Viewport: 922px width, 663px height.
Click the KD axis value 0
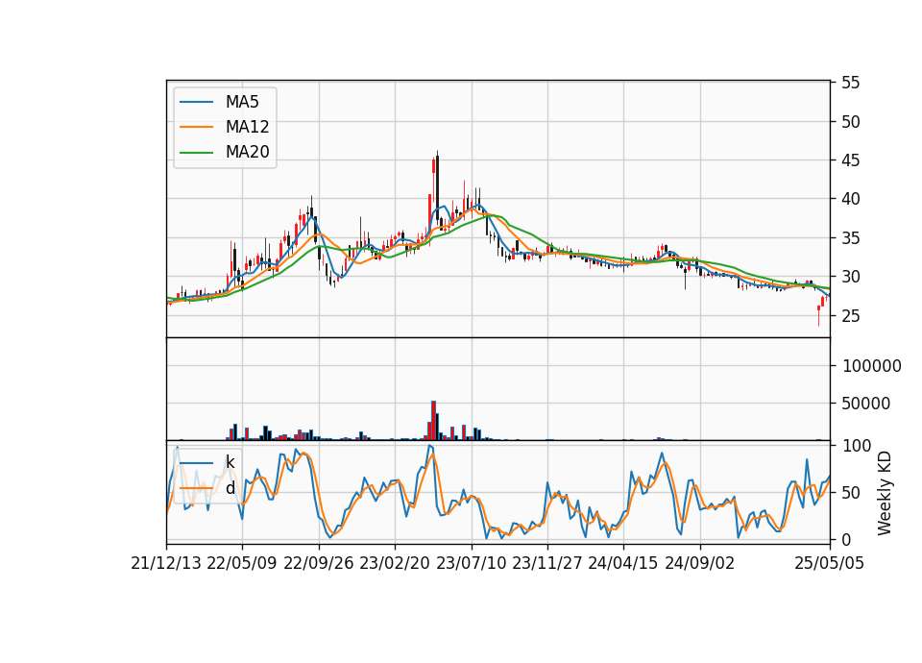847,539
